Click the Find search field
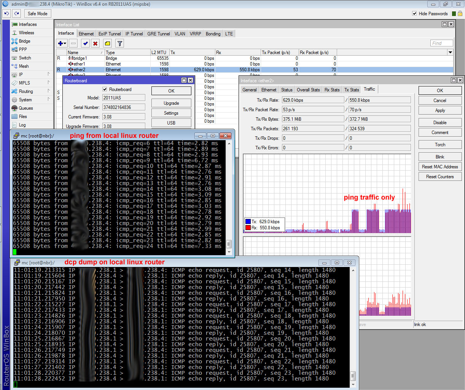The width and height of the screenshot is (465, 390). click(x=441, y=43)
